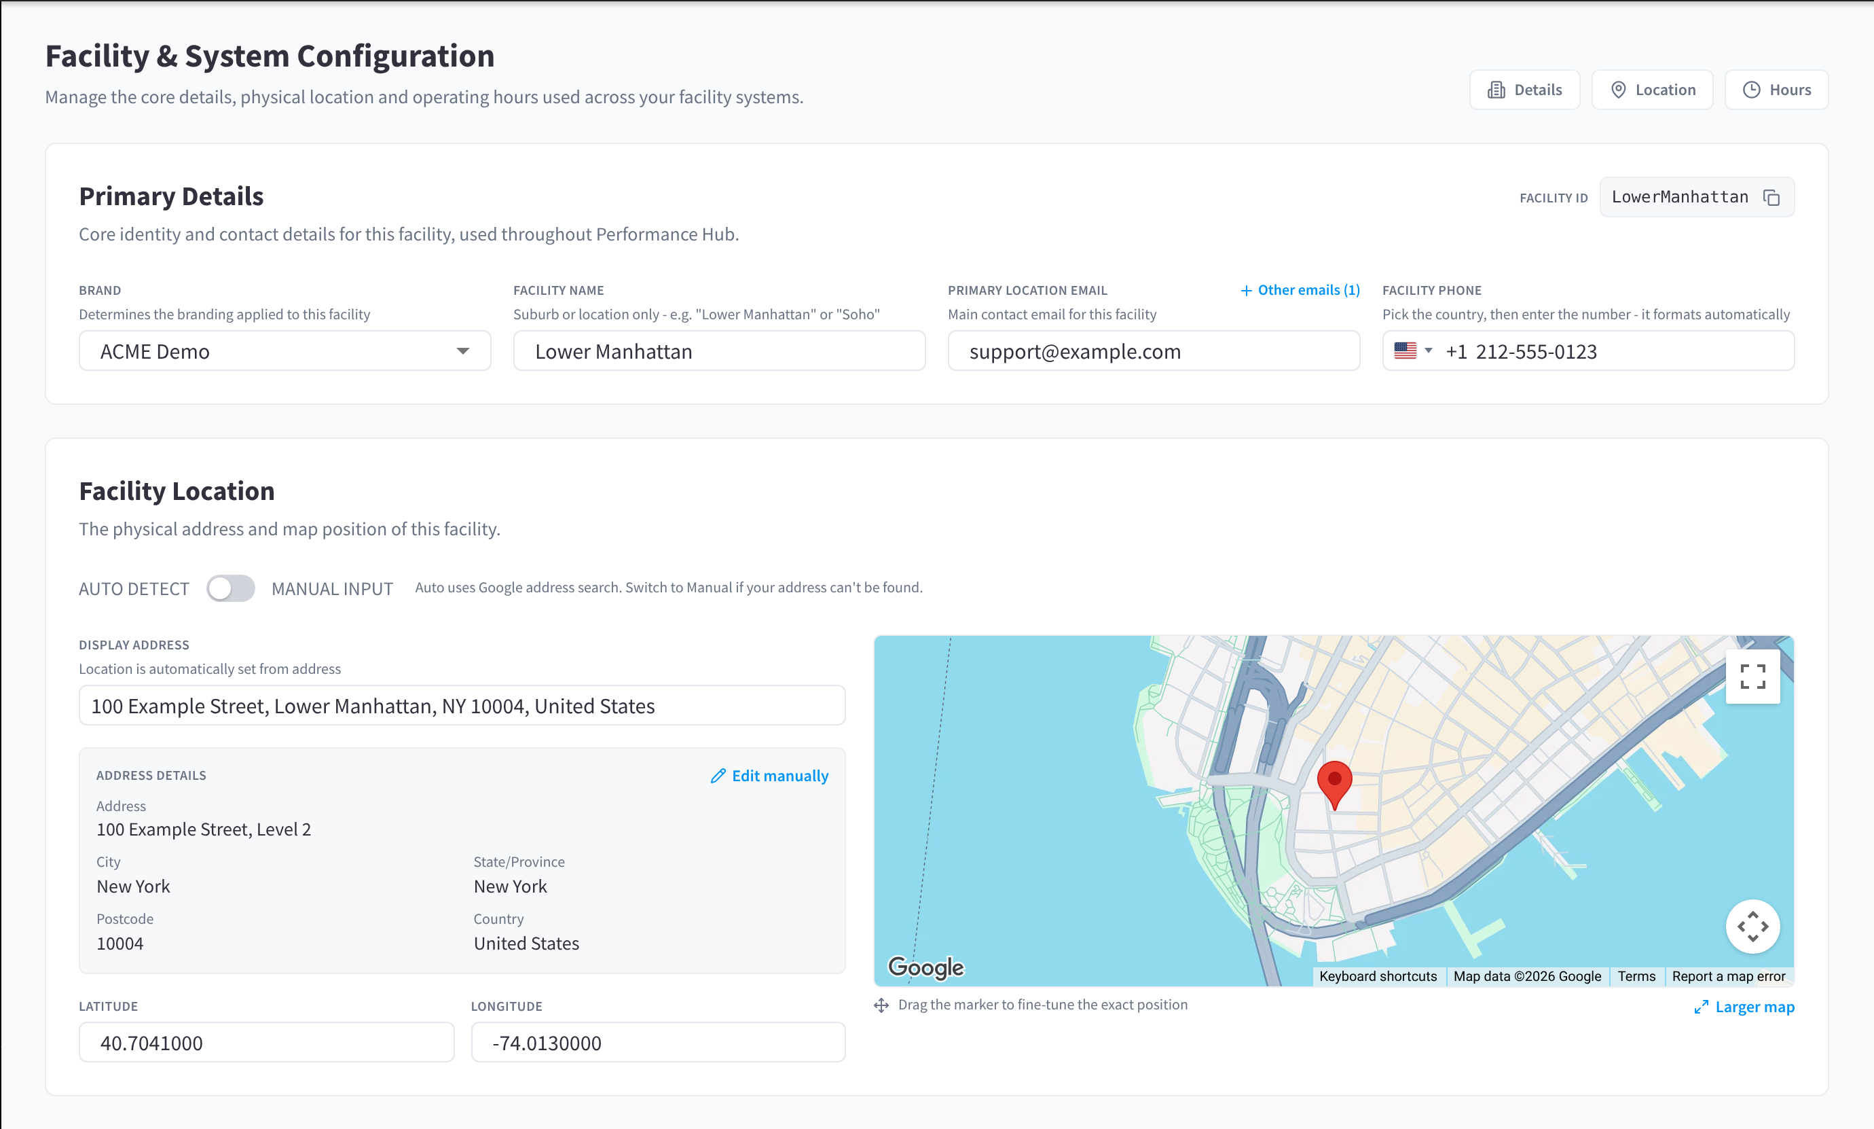
Task: Jump to the Hours section tab
Action: point(1776,90)
